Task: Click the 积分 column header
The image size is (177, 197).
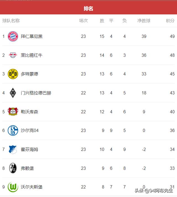Action: point(170,21)
